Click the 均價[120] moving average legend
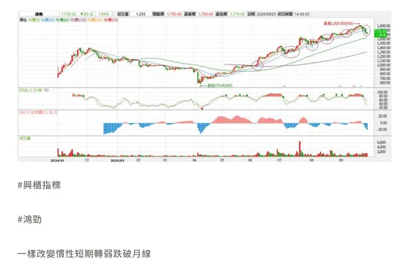 click(x=79, y=20)
